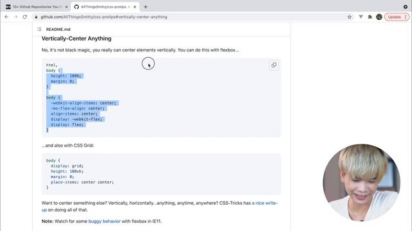Viewport: 412px width, 231px height.
Task: Open the README table of contents icon
Action: 39,29
